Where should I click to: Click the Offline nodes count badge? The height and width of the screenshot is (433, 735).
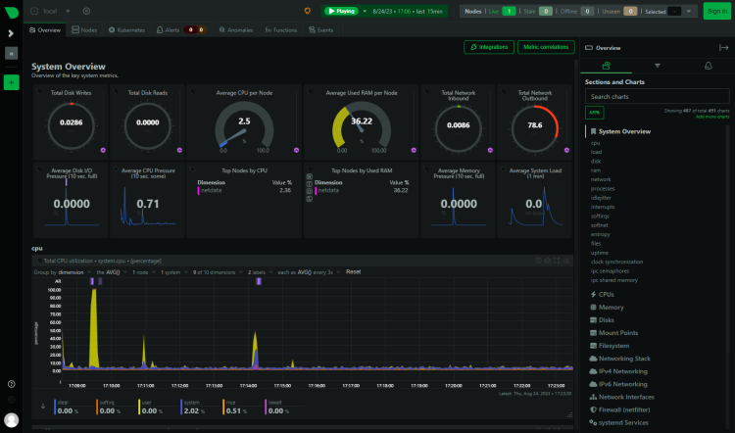click(x=587, y=11)
